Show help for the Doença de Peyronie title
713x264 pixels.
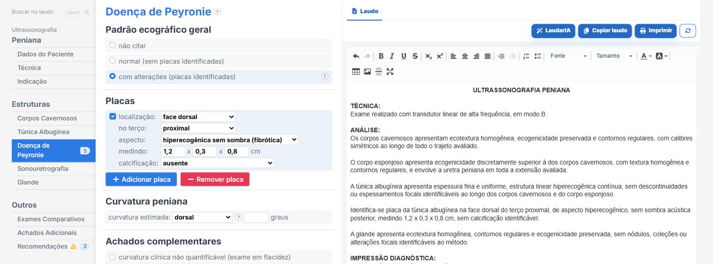(217, 12)
